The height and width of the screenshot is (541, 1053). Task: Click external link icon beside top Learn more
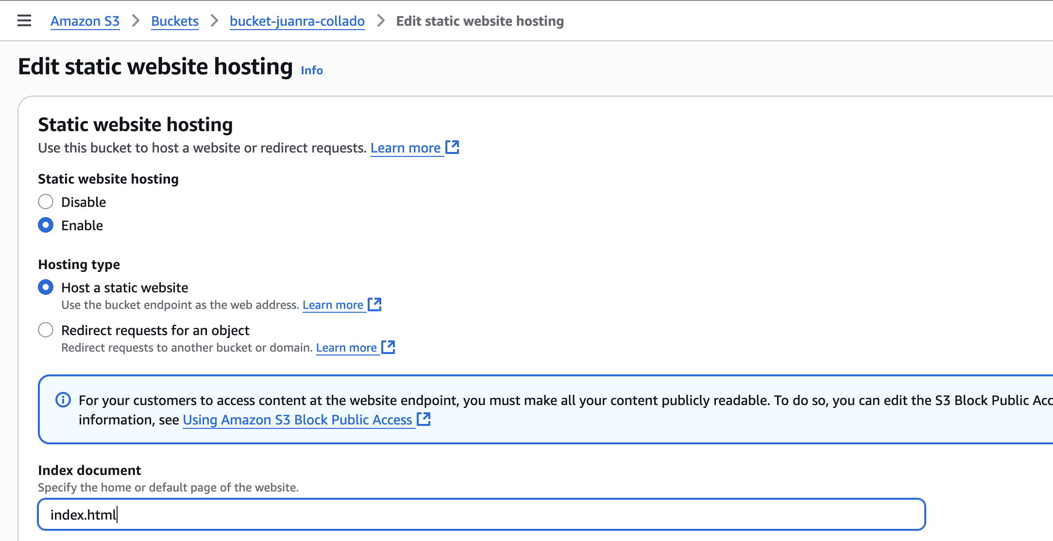click(x=452, y=147)
